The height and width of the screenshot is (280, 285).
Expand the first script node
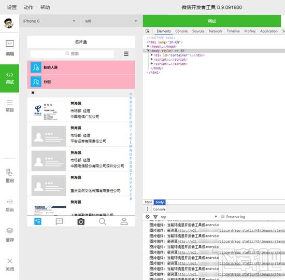tap(152, 59)
